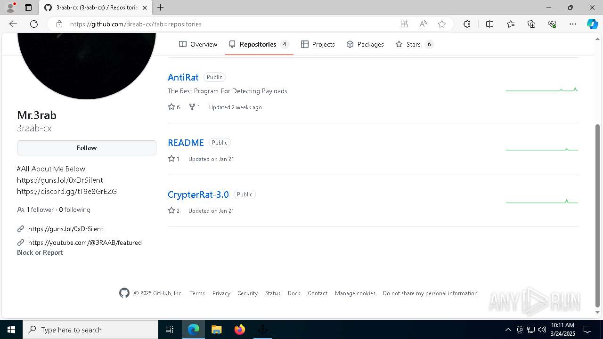603x339 pixels.
Task: Open Browser essentials heart icon
Action: [552, 24]
